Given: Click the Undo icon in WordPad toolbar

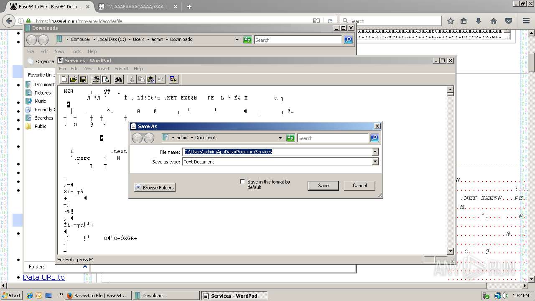Looking at the screenshot, I should pos(160,79).
